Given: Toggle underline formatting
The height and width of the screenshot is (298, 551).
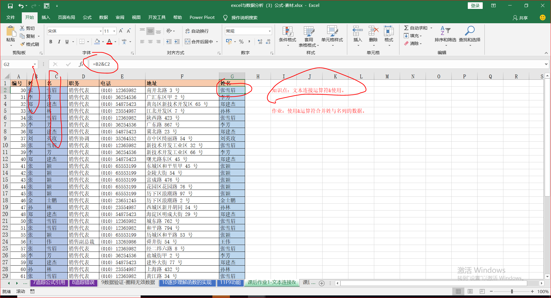Looking at the screenshot, I should click(x=67, y=42).
